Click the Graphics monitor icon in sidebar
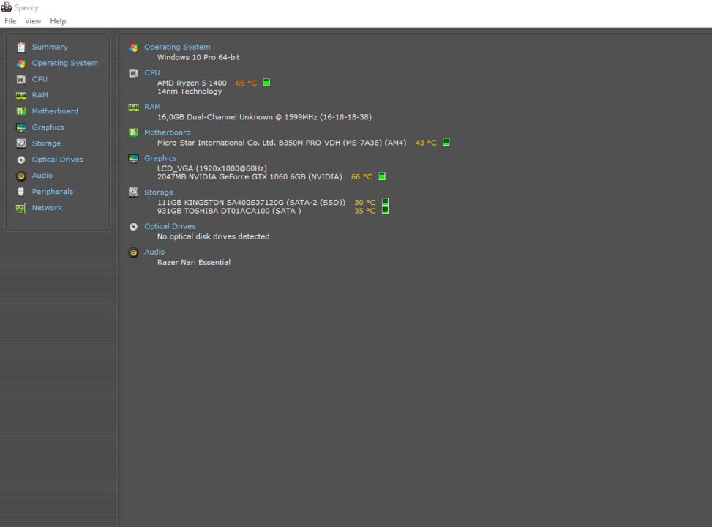The height and width of the screenshot is (527, 712). click(x=21, y=127)
